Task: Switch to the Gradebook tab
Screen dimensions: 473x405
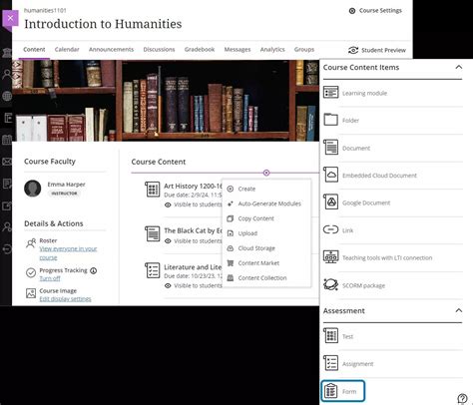Action: [x=200, y=50]
